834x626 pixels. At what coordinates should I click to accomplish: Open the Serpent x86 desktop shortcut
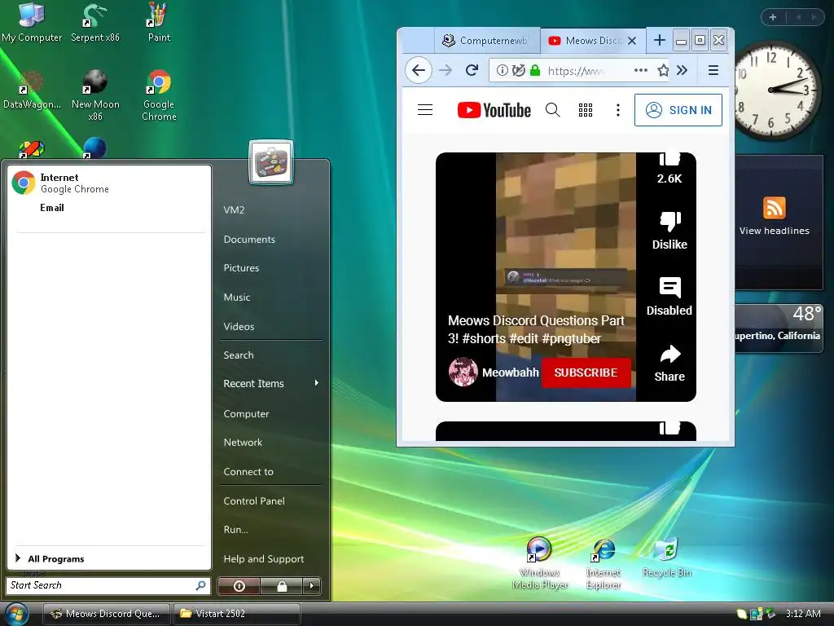click(x=95, y=22)
